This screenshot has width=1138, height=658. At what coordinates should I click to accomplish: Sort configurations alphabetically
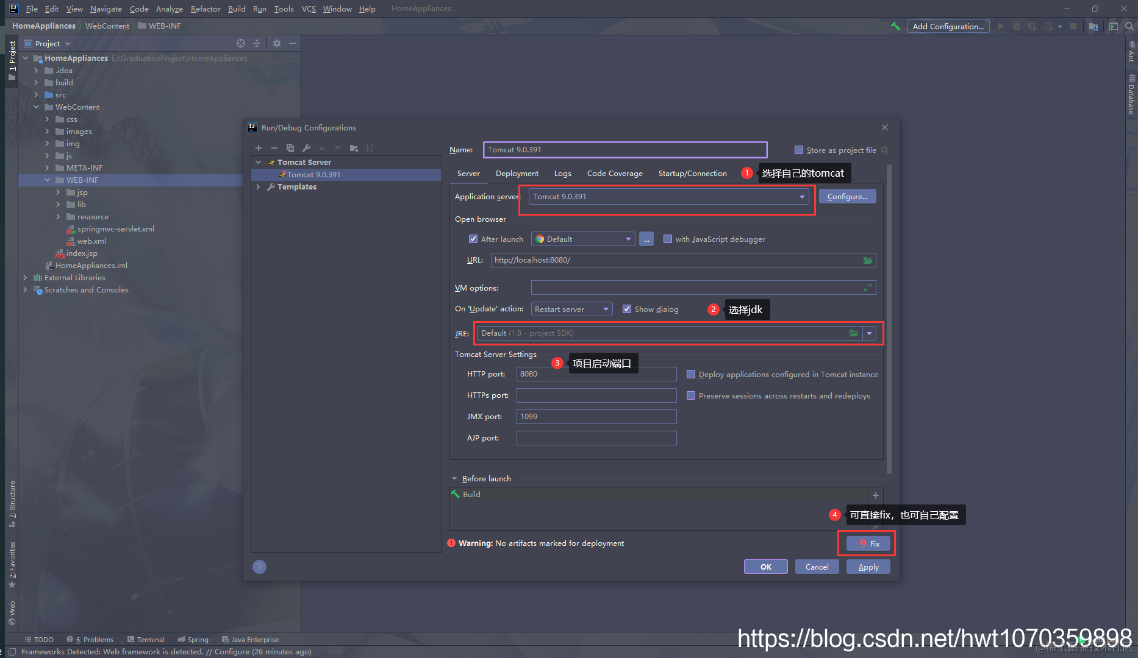click(370, 148)
